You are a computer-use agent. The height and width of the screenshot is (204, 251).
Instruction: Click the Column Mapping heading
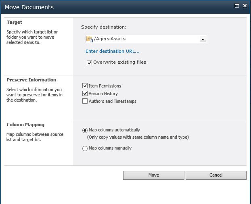click(25, 125)
